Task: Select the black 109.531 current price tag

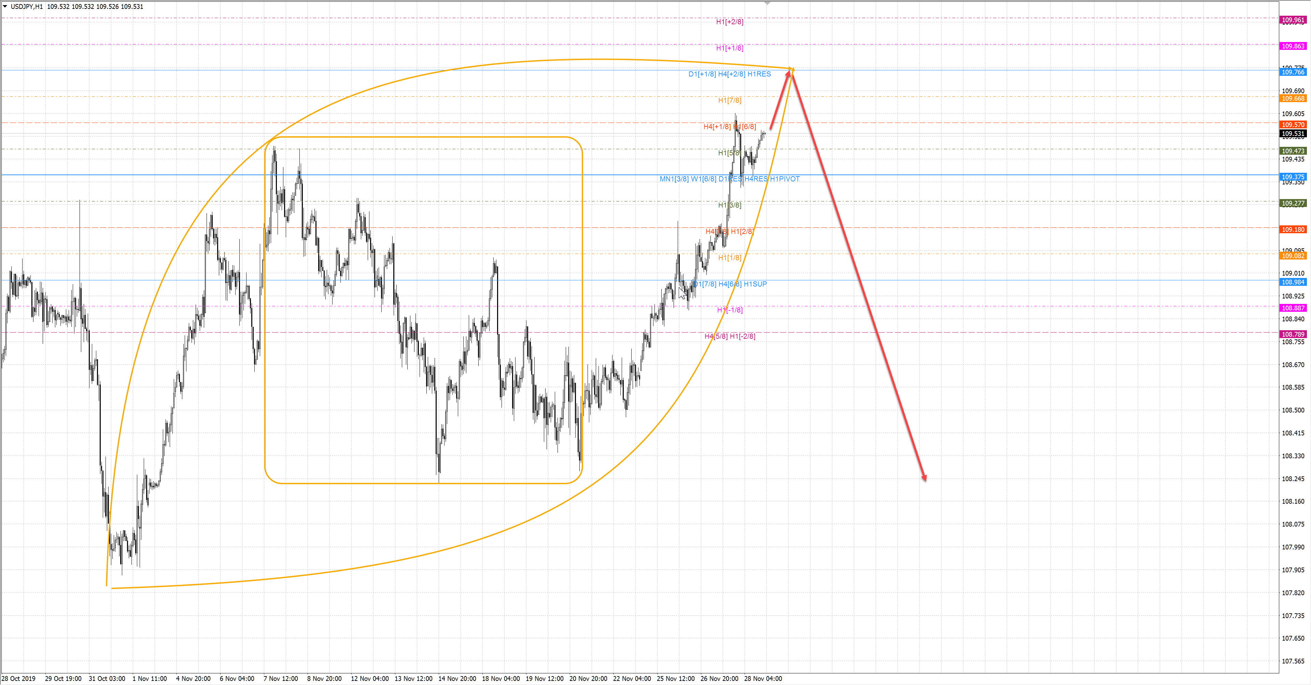Action: pyautogui.click(x=1293, y=134)
